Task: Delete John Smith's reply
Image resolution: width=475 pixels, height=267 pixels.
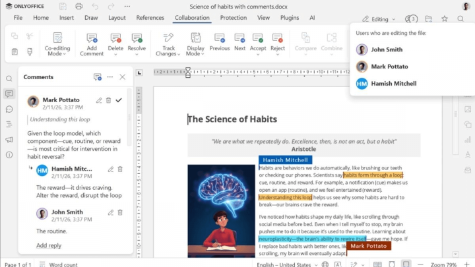Action: 120,212
